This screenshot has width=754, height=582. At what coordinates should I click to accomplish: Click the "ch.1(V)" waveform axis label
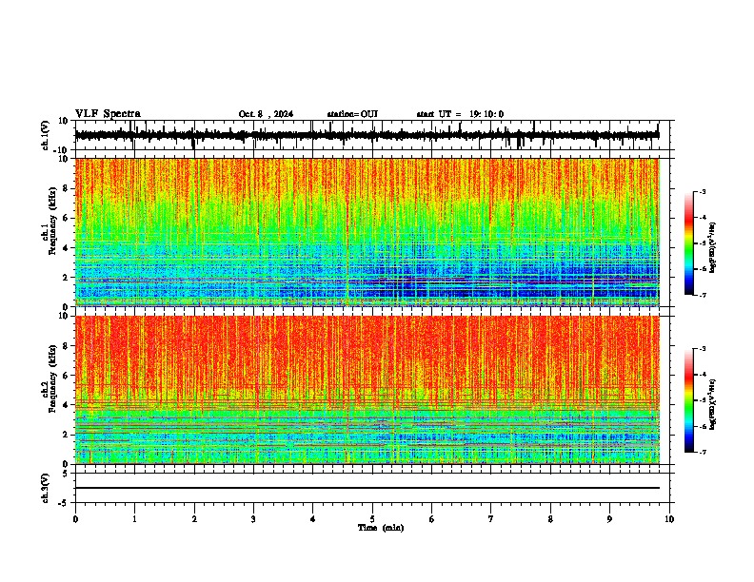pyautogui.click(x=46, y=135)
